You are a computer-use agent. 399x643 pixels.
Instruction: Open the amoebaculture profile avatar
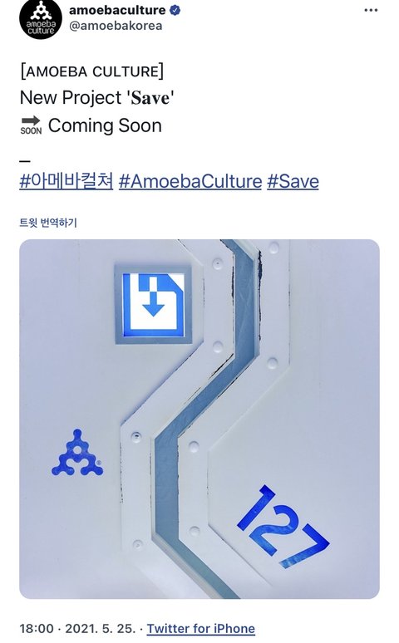pyautogui.click(x=40, y=19)
